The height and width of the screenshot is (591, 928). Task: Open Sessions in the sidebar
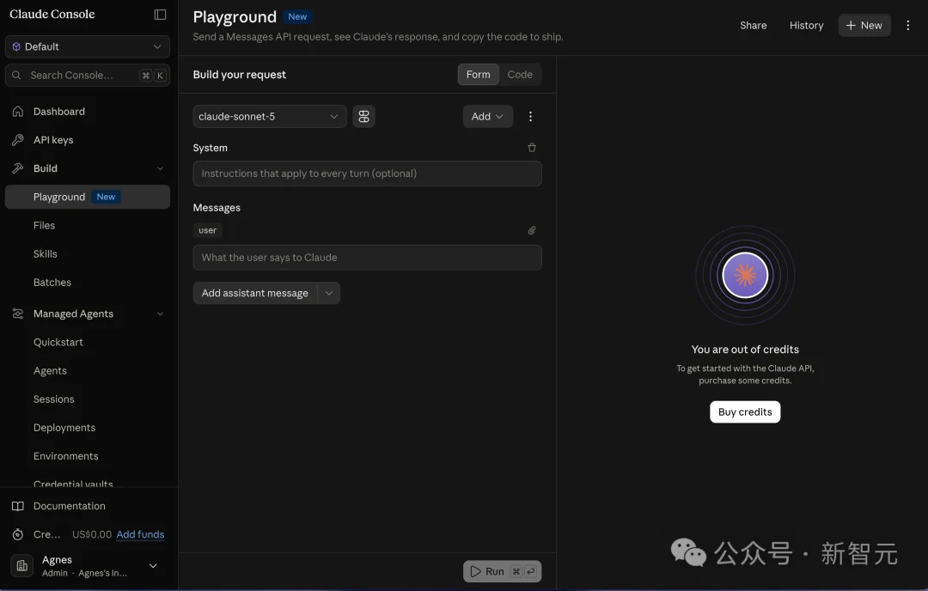54,399
